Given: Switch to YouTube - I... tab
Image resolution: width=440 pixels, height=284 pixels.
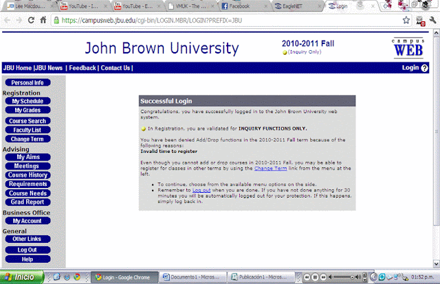Looking at the screenshot, I should click(x=82, y=6).
